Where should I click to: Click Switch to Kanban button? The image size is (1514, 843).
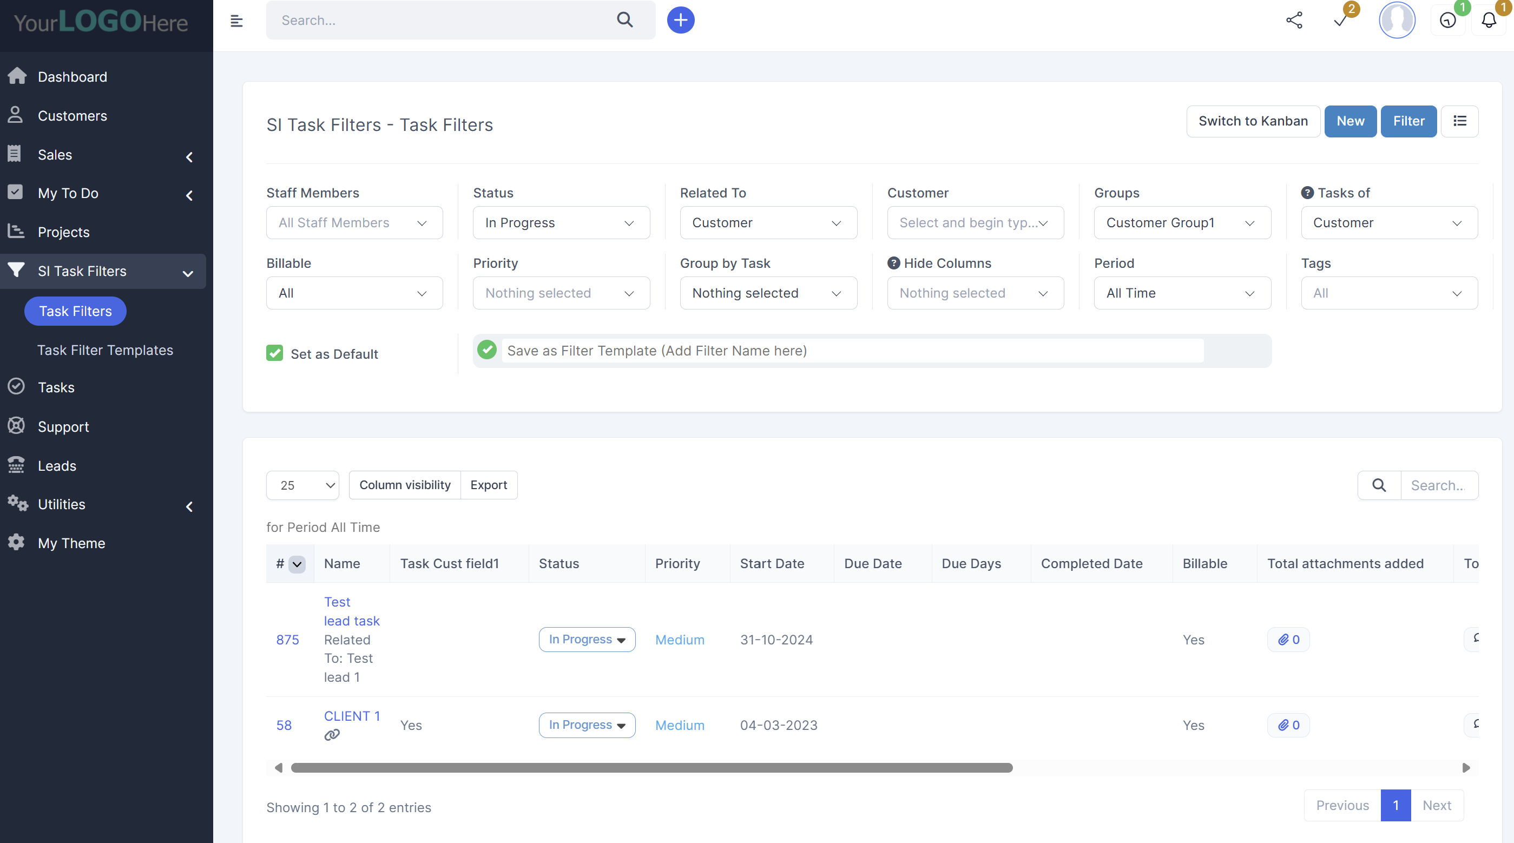pyautogui.click(x=1253, y=121)
